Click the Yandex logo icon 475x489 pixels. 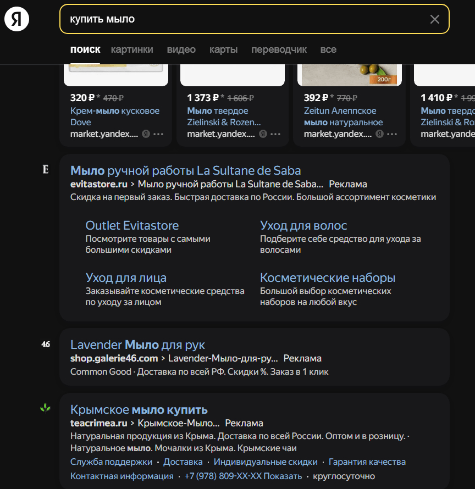[x=16, y=20]
